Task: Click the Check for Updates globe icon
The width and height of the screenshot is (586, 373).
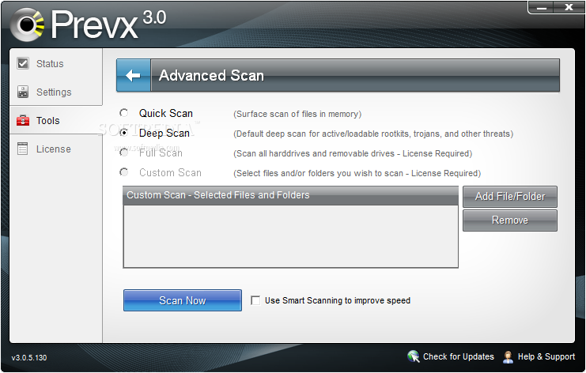Action: (x=414, y=356)
